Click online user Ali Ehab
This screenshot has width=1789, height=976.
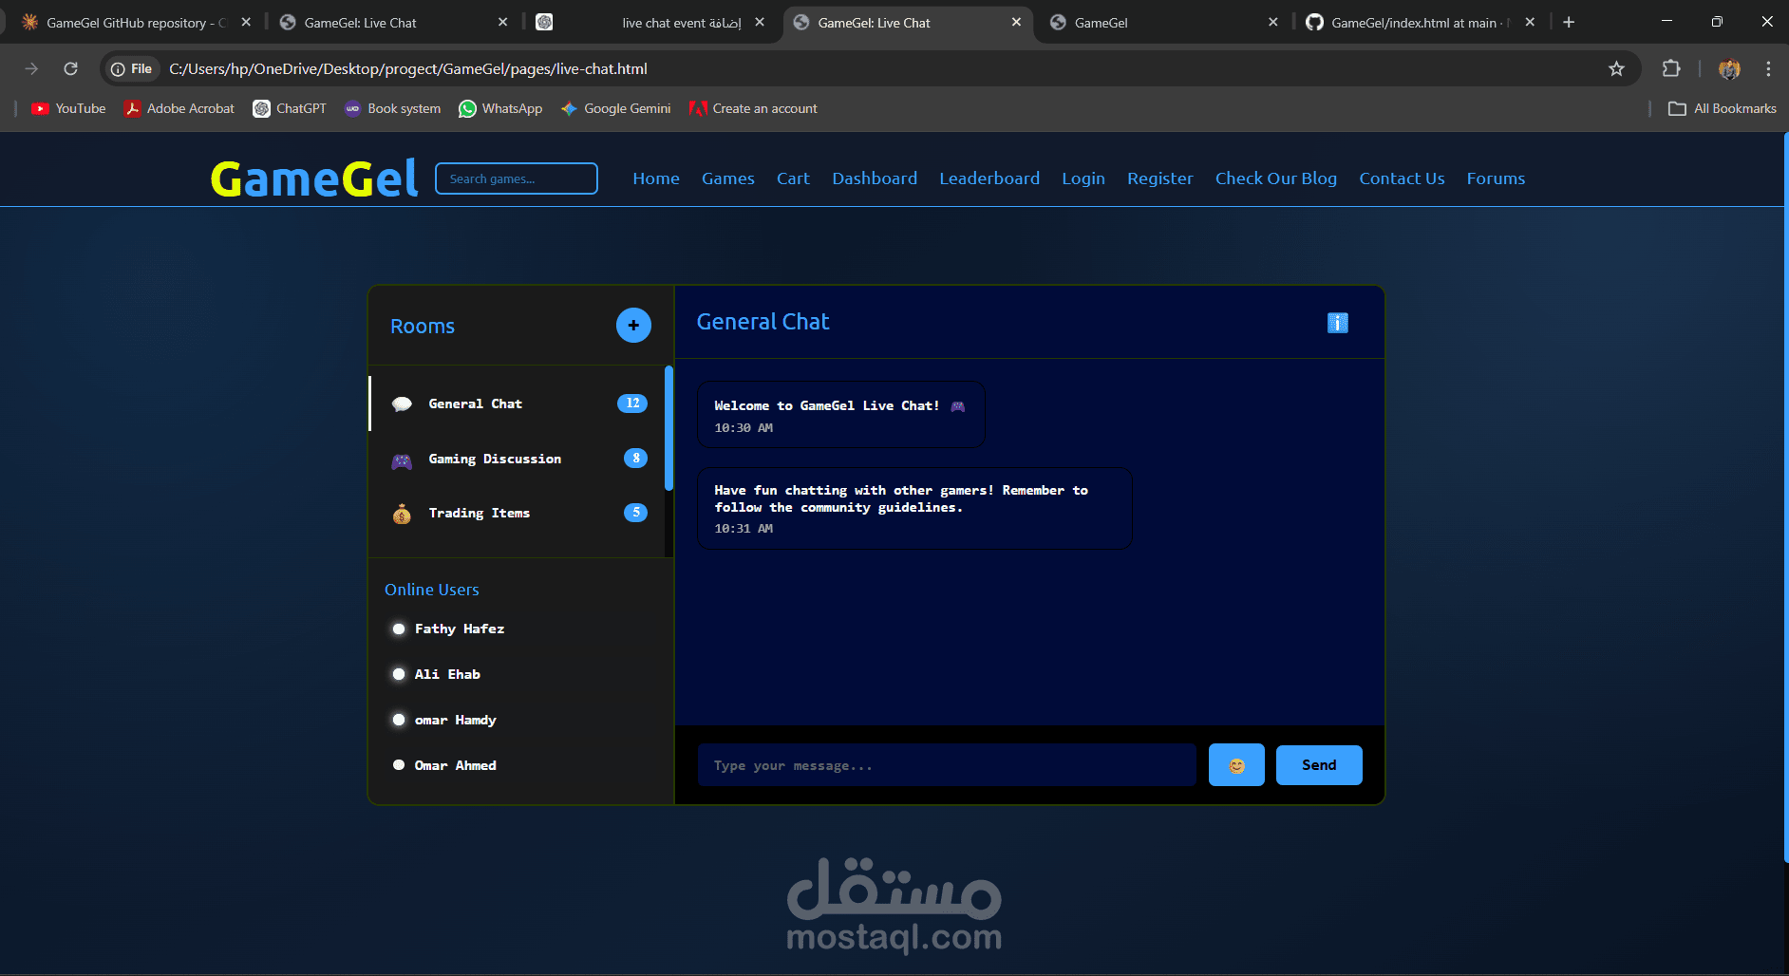pyautogui.click(x=447, y=675)
